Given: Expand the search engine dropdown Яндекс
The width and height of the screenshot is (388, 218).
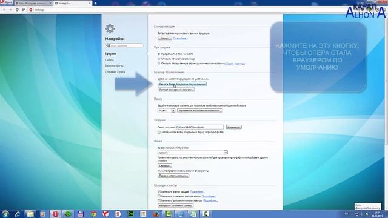Looking at the screenshot, I should (x=166, y=110).
